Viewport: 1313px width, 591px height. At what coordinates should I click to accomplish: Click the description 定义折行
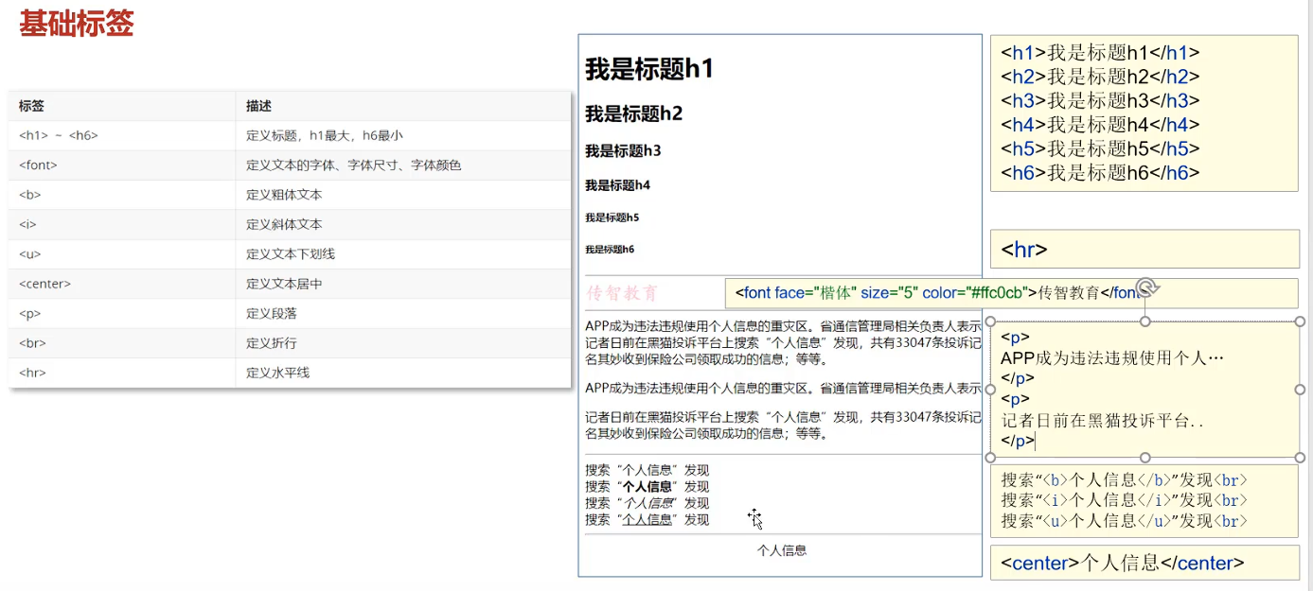click(x=272, y=342)
